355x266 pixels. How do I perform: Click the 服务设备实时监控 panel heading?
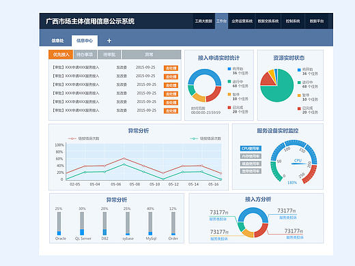[x=278, y=131]
